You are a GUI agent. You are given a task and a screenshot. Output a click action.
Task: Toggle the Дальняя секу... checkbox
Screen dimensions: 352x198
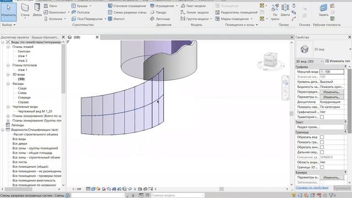322,152
